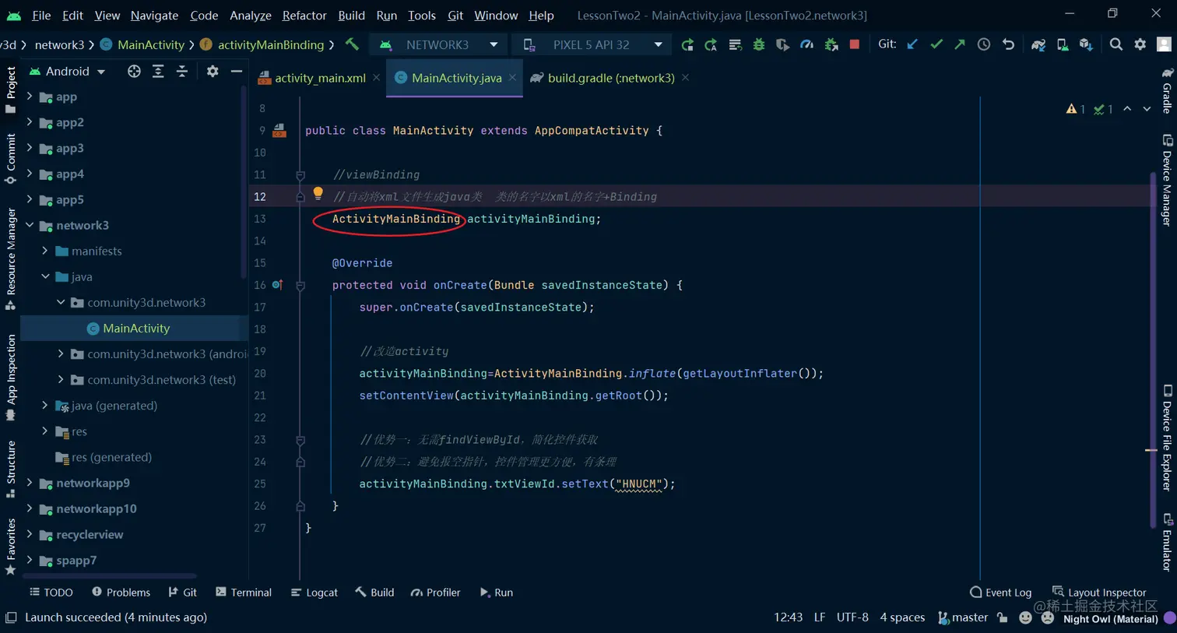Open the Device Manager toolbar icon

(1063, 44)
